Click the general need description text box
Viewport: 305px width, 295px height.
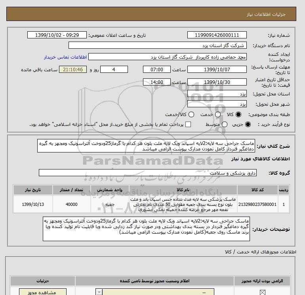click(x=146, y=146)
